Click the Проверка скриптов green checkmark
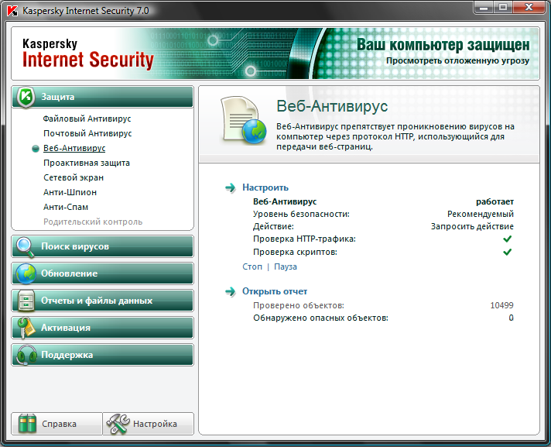 pos(508,253)
